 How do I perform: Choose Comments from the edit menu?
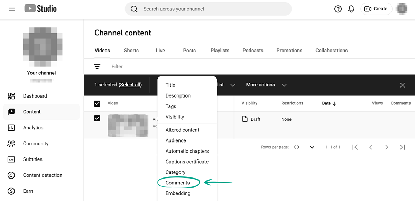point(178,183)
